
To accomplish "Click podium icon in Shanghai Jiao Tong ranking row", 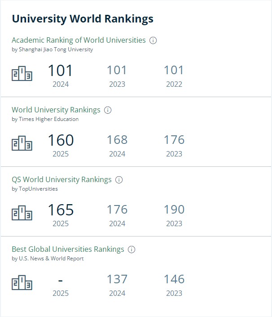I will (x=22, y=74).
